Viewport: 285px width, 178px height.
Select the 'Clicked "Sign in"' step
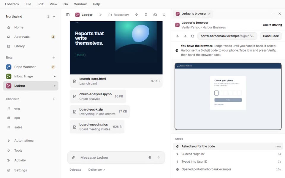[228, 154]
